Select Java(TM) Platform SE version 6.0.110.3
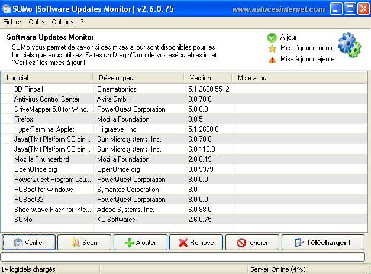The height and width of the screenshot is (274, 371). click(184, 149)
